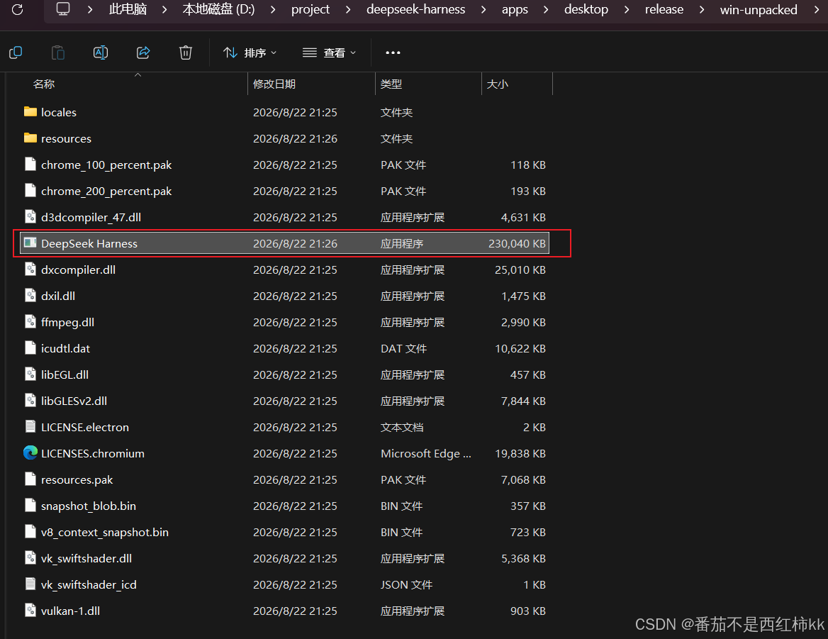Go to the apps breadcrumb folder

point(515,9)
